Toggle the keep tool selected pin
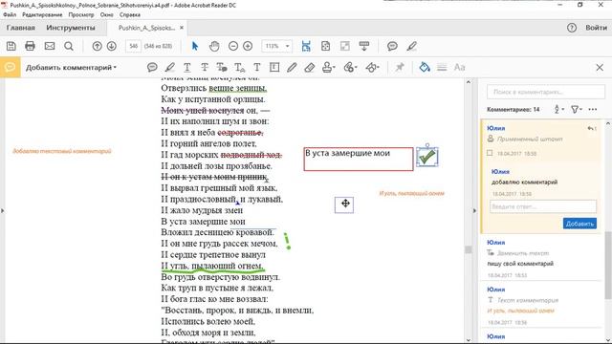612x344 pixels. coord(400,68)
